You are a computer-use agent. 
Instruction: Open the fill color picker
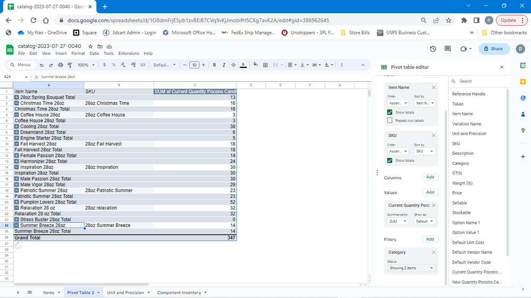[255, 65]
